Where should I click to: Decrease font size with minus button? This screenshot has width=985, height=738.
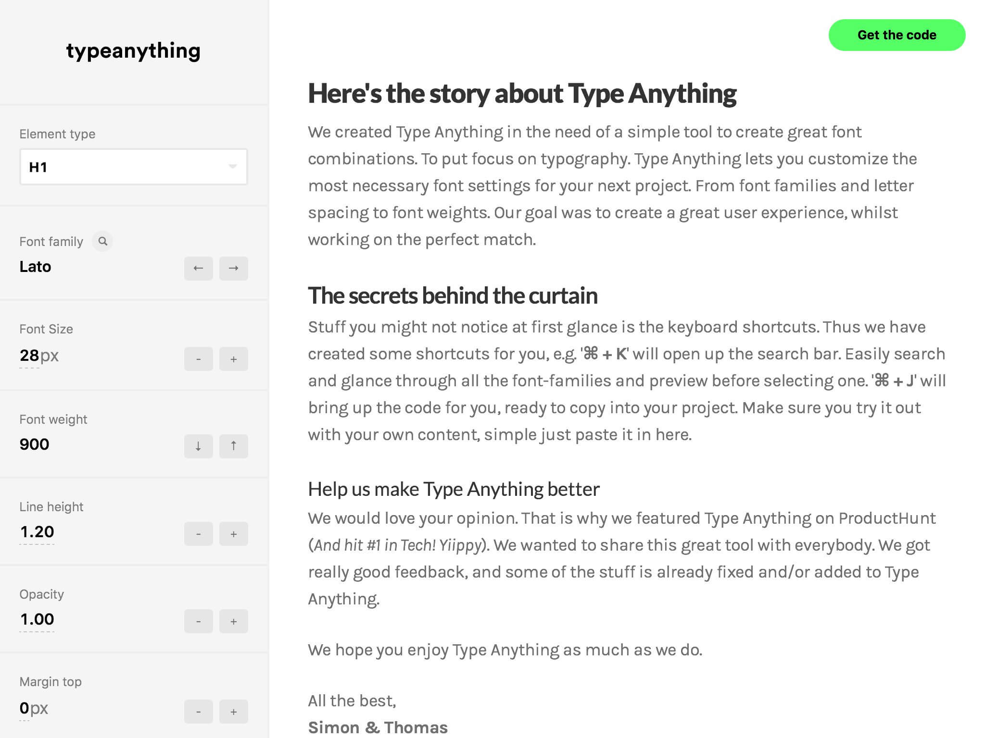[198, 359]
